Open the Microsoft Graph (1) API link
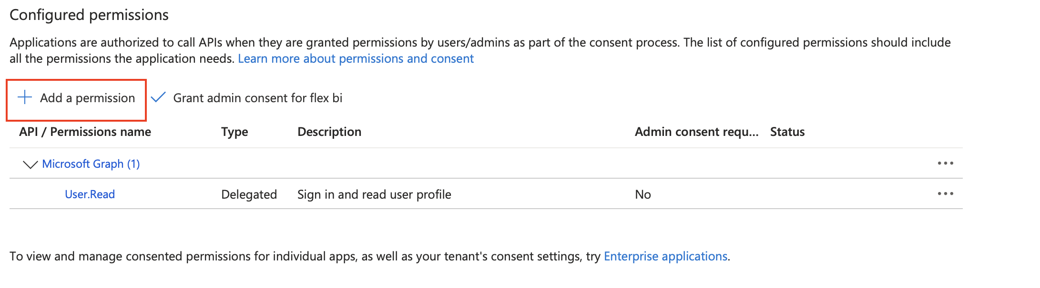This screenshot has width=1040, height=288. click(91, 164)
